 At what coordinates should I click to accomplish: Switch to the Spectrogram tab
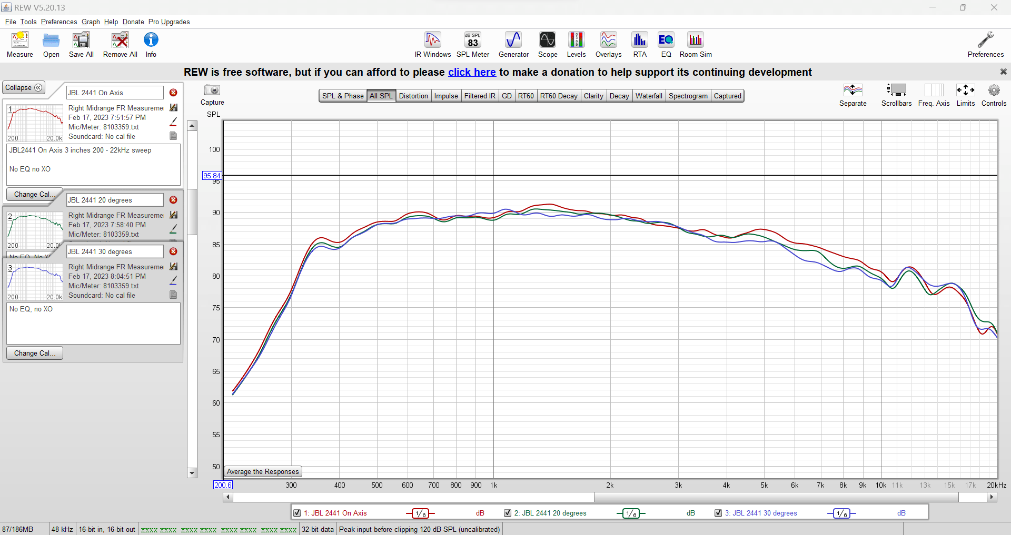(x=688, y=96)
